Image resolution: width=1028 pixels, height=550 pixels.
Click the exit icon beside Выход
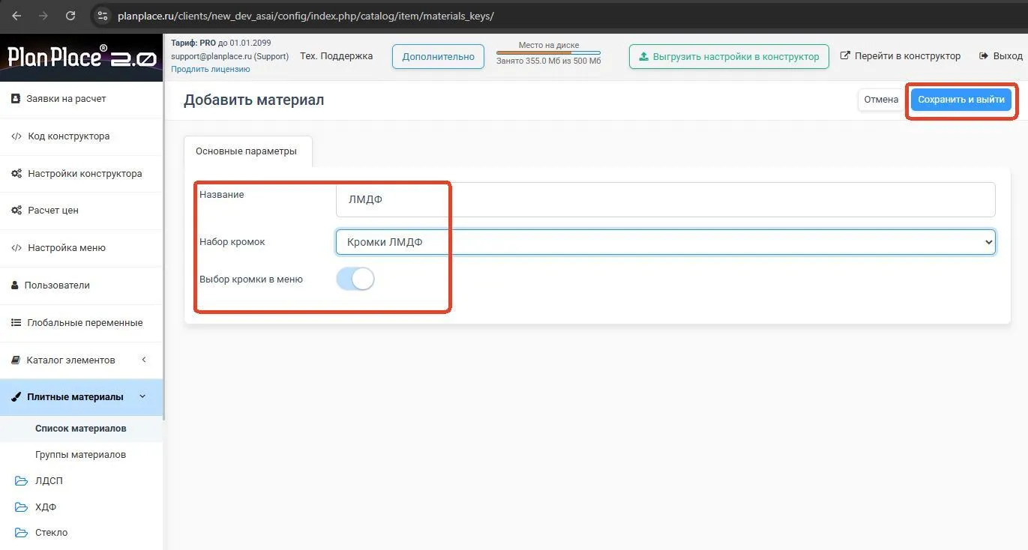(984, 56)
